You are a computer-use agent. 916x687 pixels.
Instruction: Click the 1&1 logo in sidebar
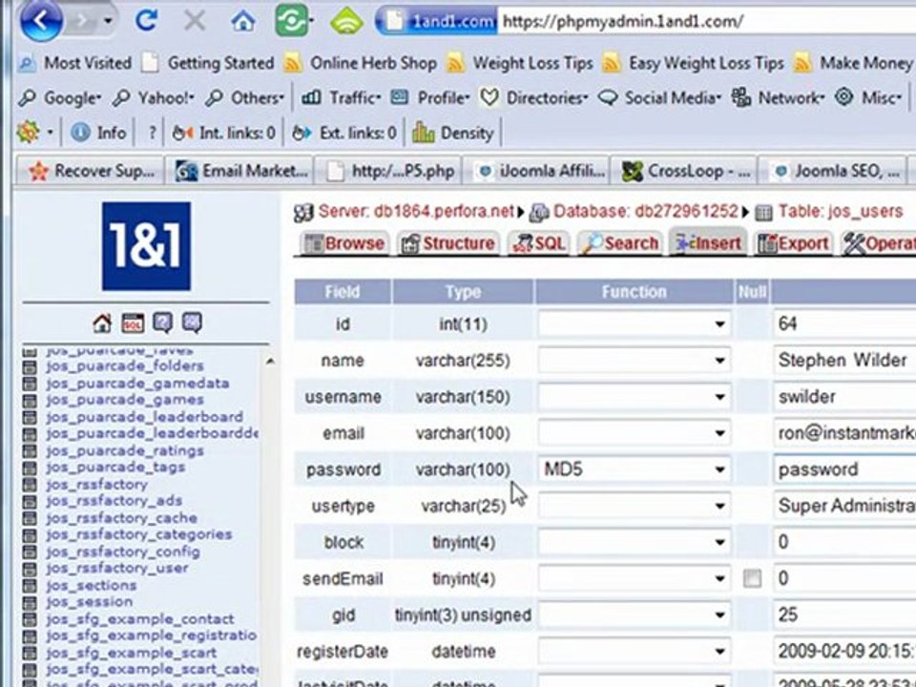coord(146,246)
